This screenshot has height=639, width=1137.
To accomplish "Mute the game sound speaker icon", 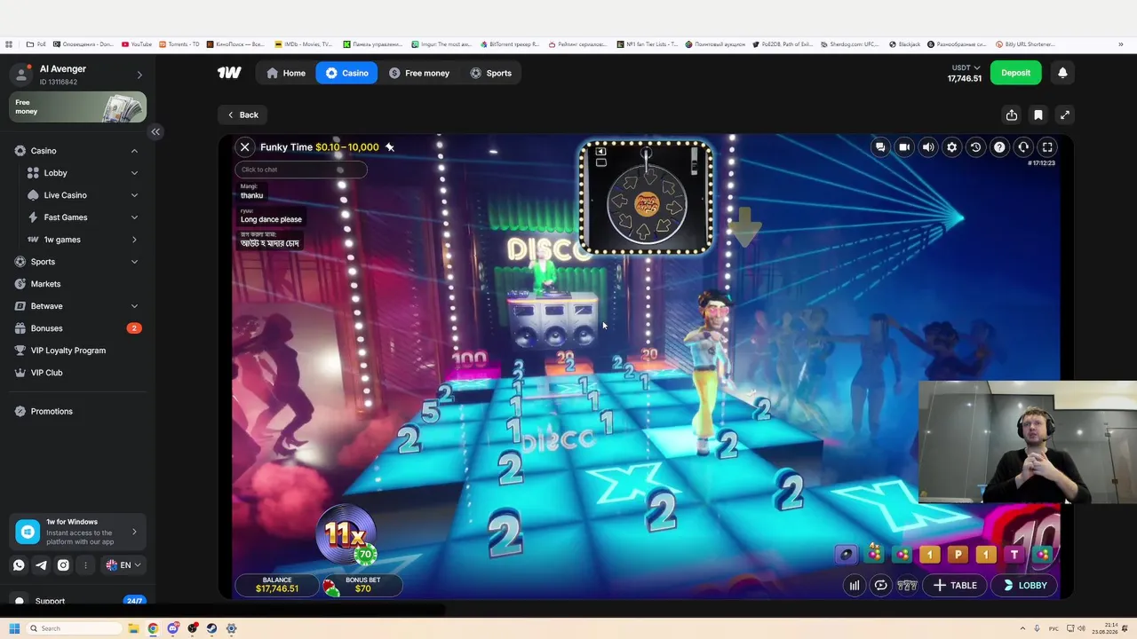I will (x=928, y=147).
